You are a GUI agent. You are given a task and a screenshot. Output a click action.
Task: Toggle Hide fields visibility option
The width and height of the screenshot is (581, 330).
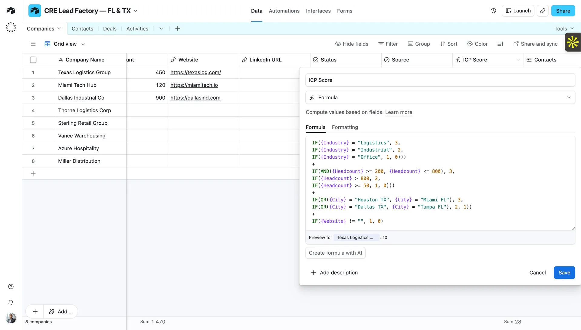(x=352, y=44)
